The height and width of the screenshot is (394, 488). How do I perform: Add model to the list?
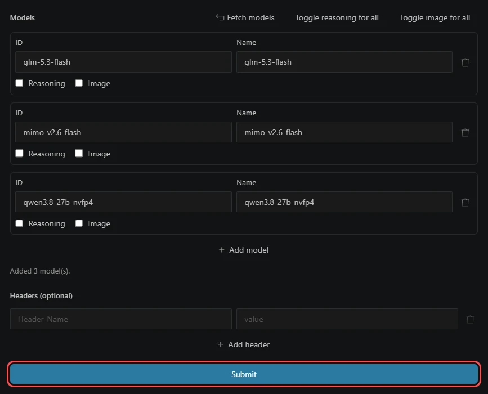click(x=244, y=250)
